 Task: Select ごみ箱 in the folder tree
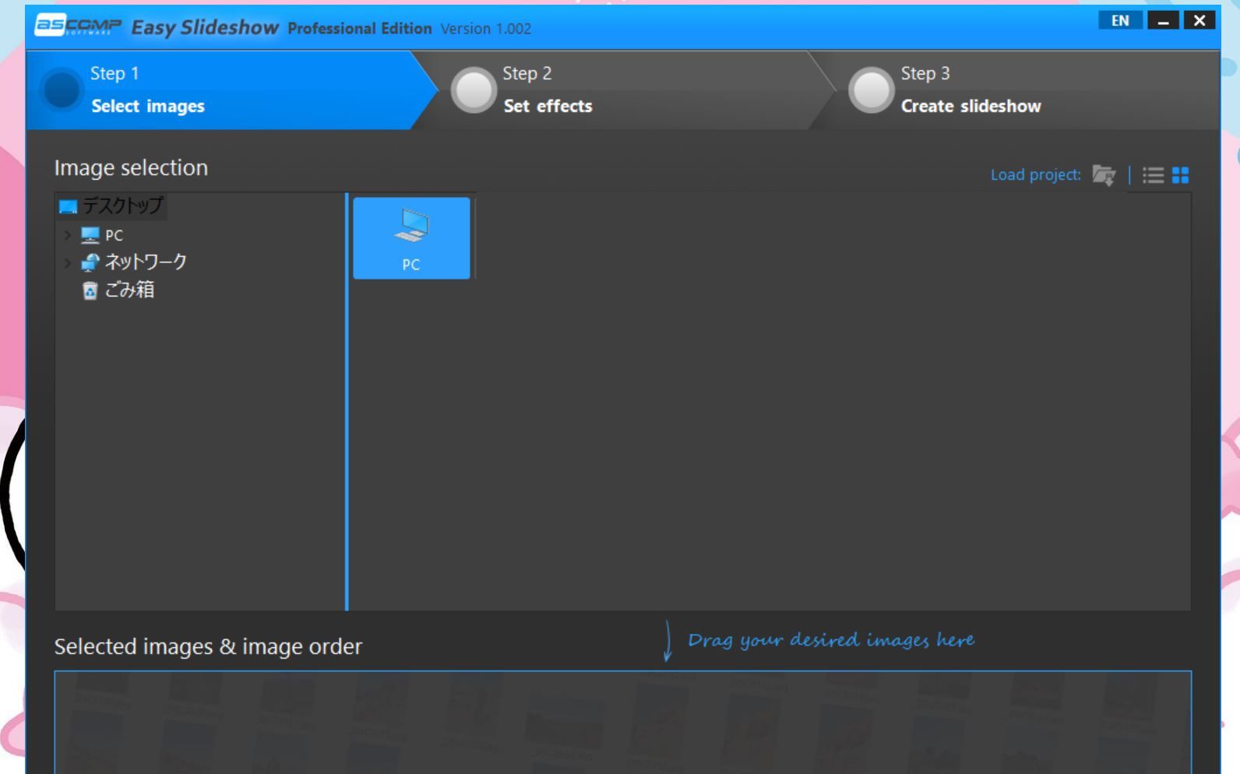pos(129,290)
